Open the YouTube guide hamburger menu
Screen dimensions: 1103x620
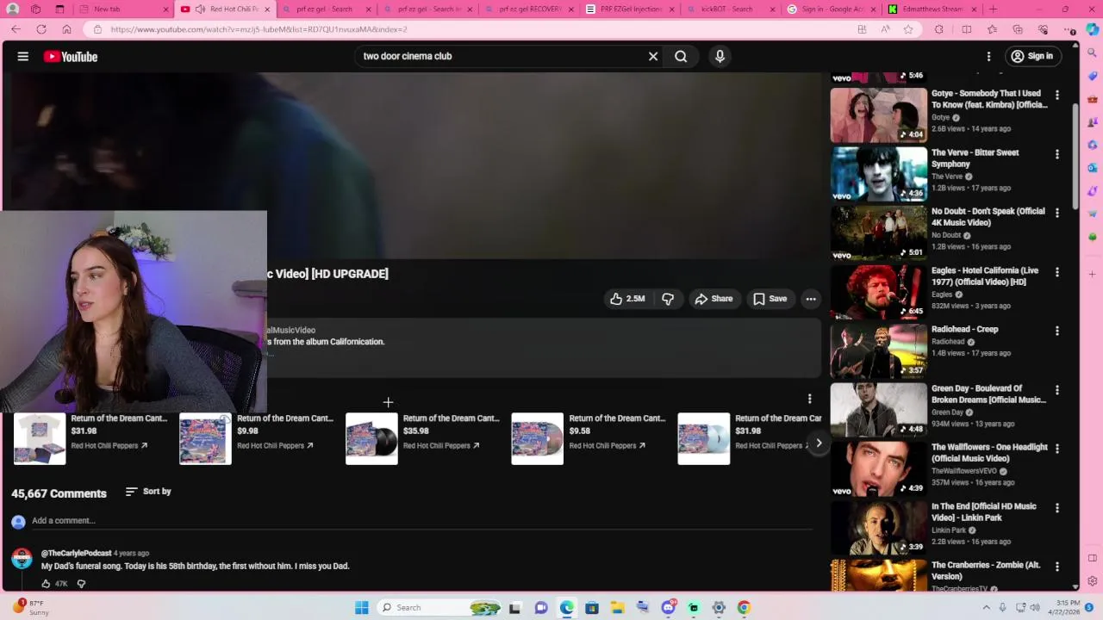click(23, 57)
